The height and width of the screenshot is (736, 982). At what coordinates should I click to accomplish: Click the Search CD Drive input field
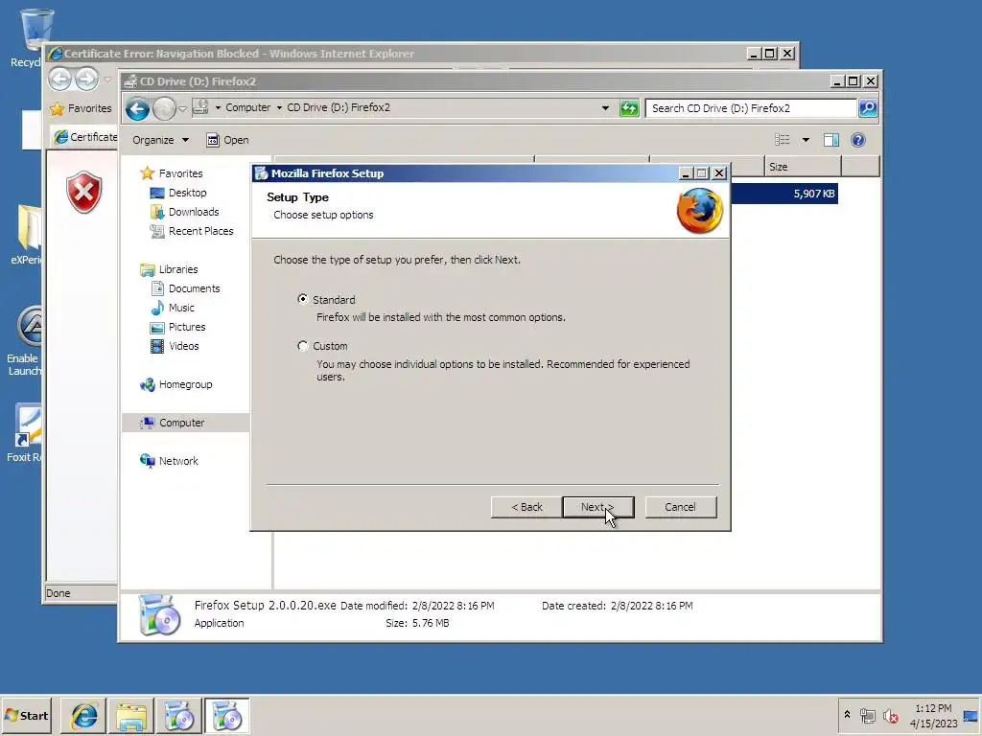click(x=751, y=108)
